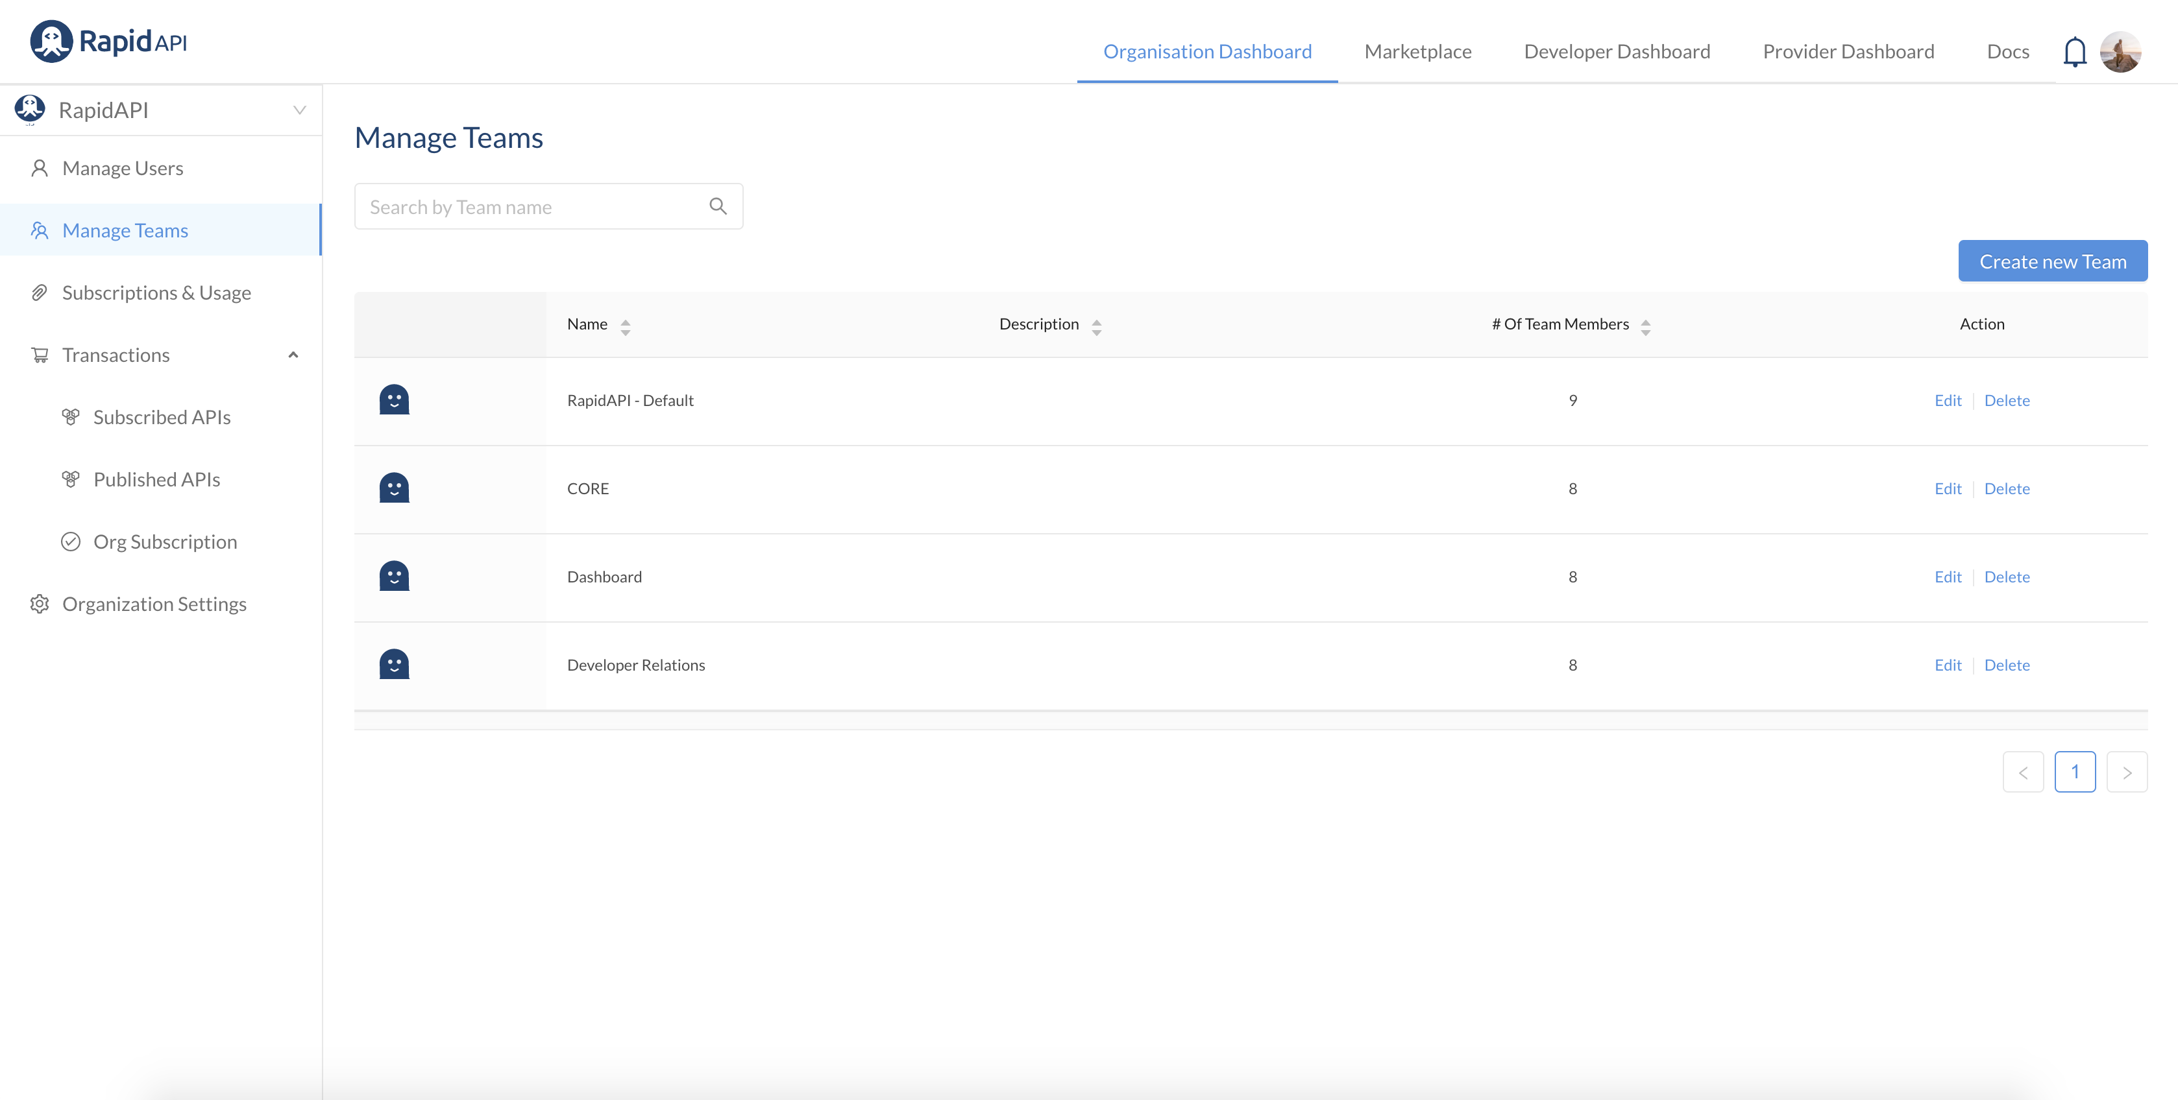
Task: Open Published APIs in sidebar
Action: tap(156, 480)
